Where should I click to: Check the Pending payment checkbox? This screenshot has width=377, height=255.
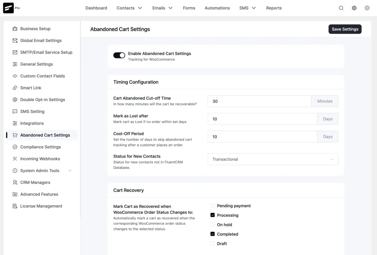[212, 206]
